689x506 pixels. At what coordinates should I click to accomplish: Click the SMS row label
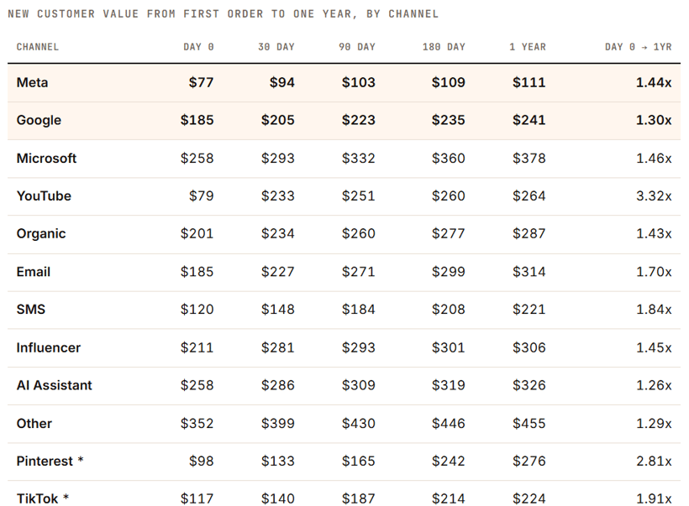31,310
